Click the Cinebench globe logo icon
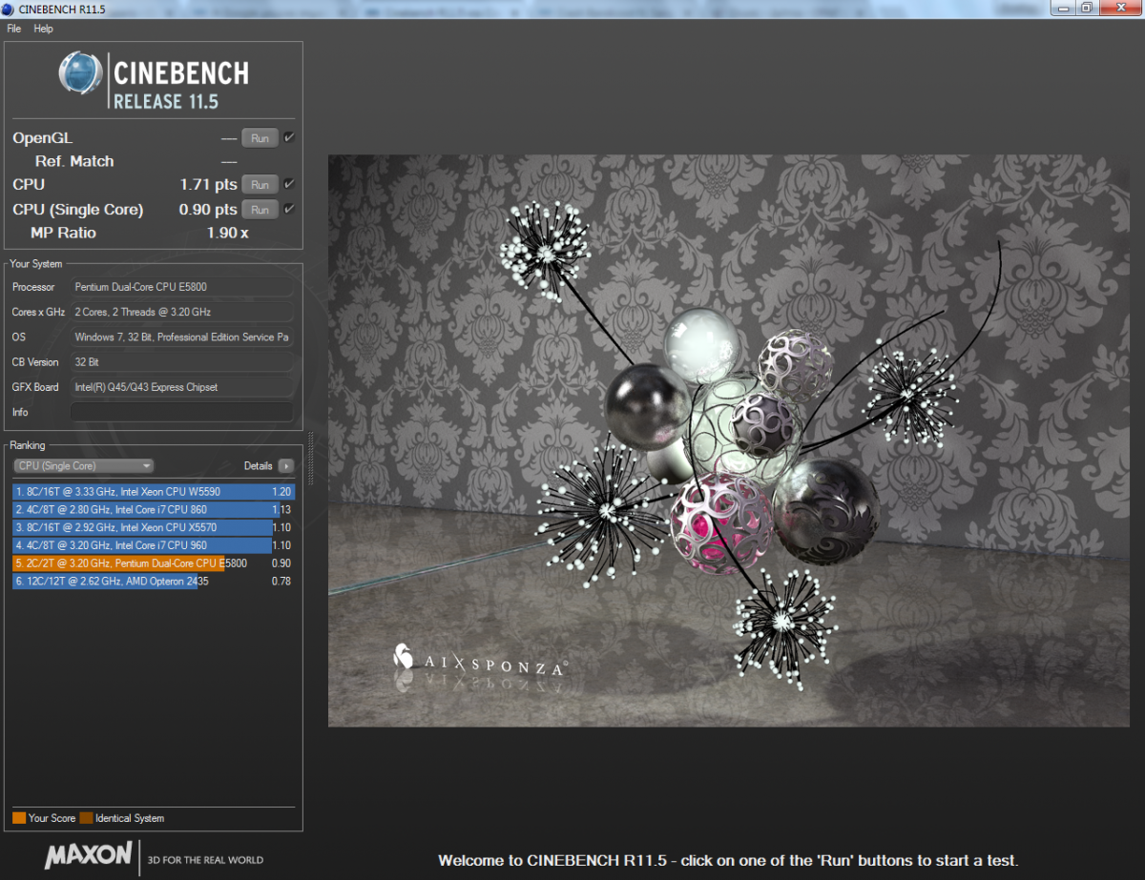Image resolution: width=1145 pixels, height=880 pixels. click(81, 74)
